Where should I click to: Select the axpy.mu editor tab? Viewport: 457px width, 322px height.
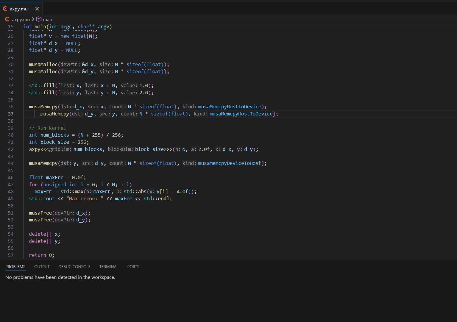click(21, 9)
